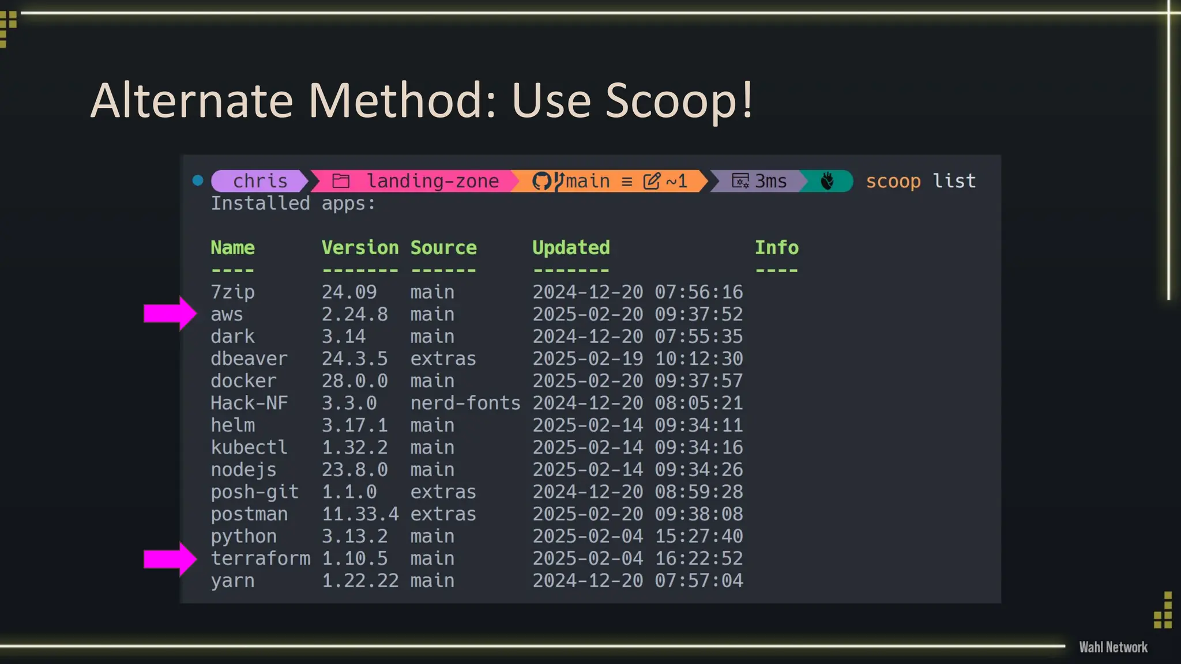The image size is (1181, 664).
Task: Click timestamp '2024-12-20 08:05:21'
Action: [x=638, y=403]
